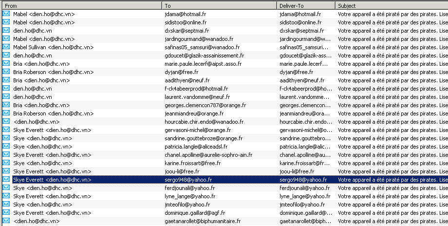Select To cell dyjan@free.fr

[182, 72]
